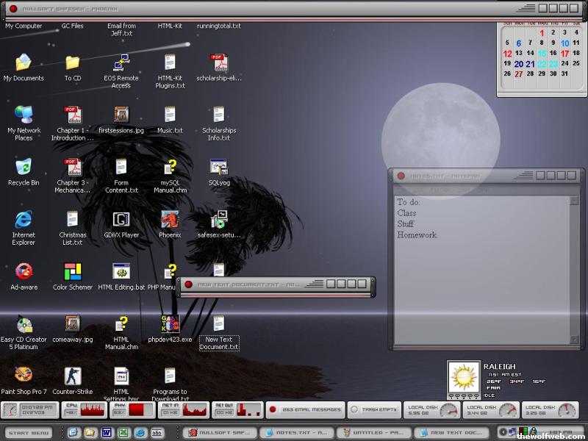Launch Internet Explorer from the desktop
Viewport: 588px width, 441px height.
pos(24,220)
